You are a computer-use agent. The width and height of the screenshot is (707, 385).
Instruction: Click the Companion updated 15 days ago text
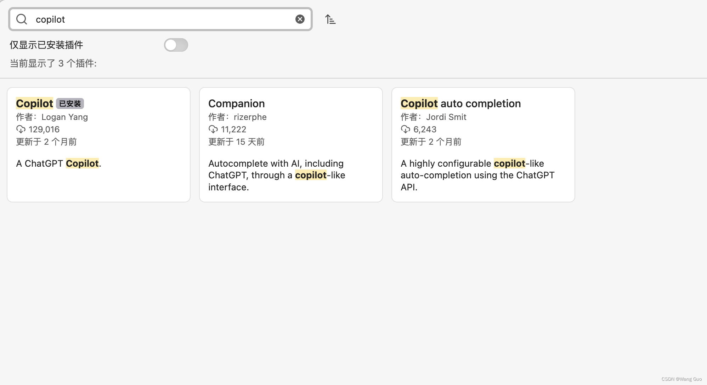(236, 142)
